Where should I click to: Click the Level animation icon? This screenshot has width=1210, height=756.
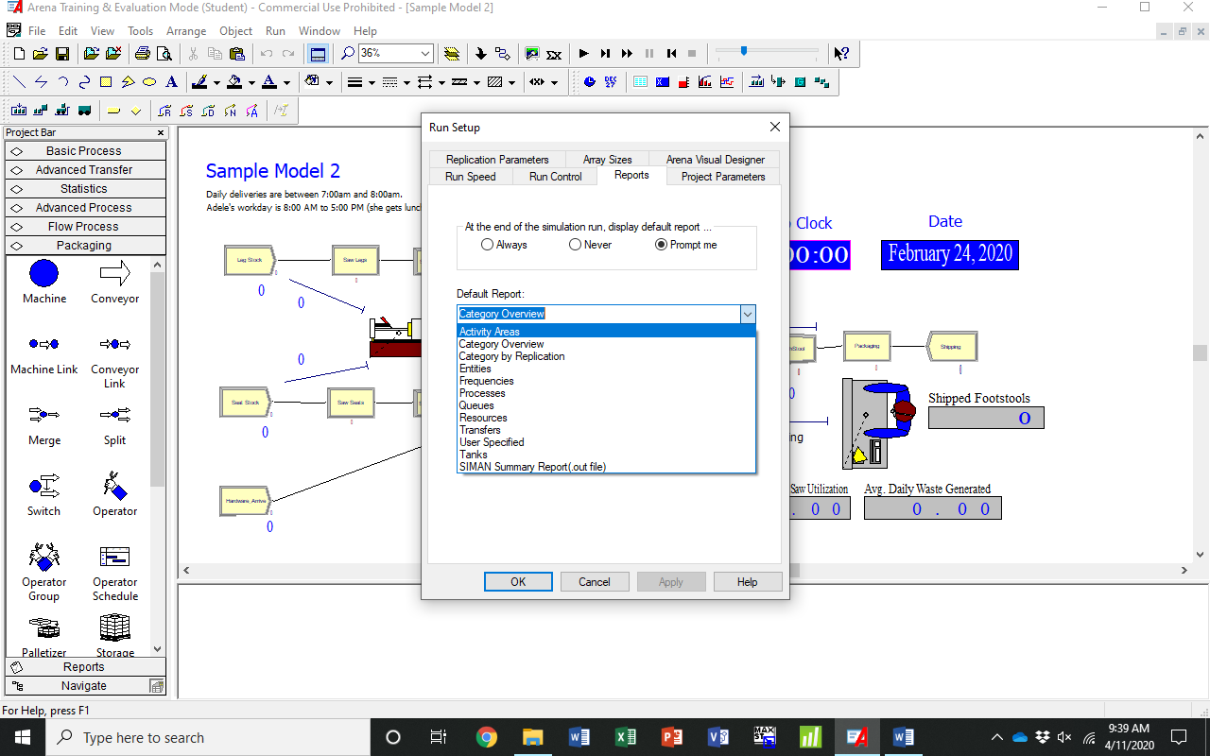683,81
